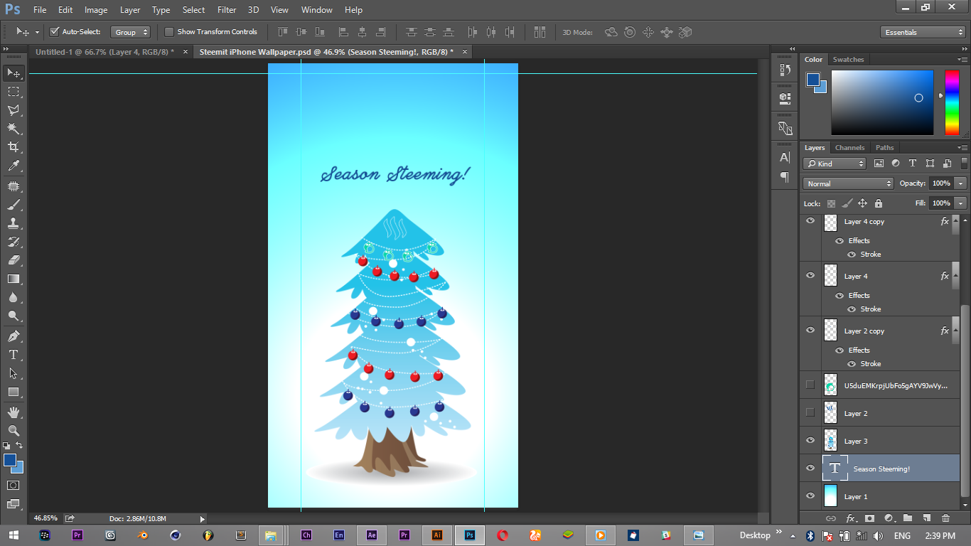Image resolution: width=971 pixels, height=546 pixels.
Task: Create a new group folder icon
Action: point(907,518)
